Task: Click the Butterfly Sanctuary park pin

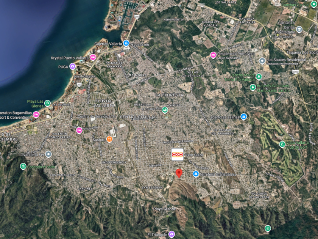Action: [253, 88]
